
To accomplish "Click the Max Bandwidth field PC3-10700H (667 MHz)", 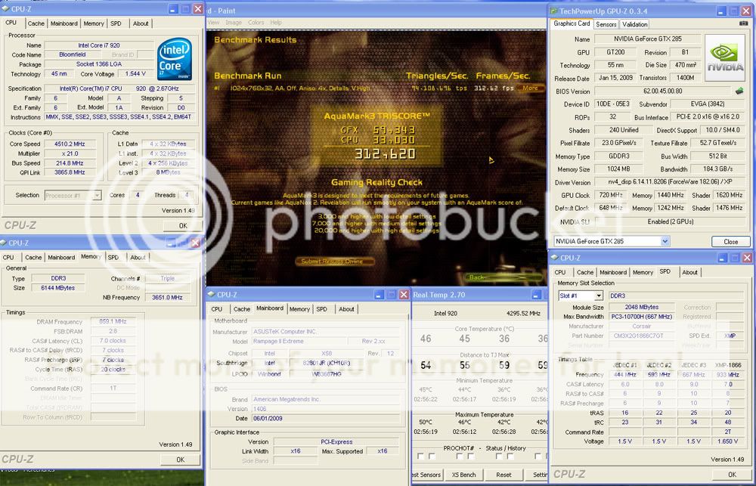I will [641, 317].
